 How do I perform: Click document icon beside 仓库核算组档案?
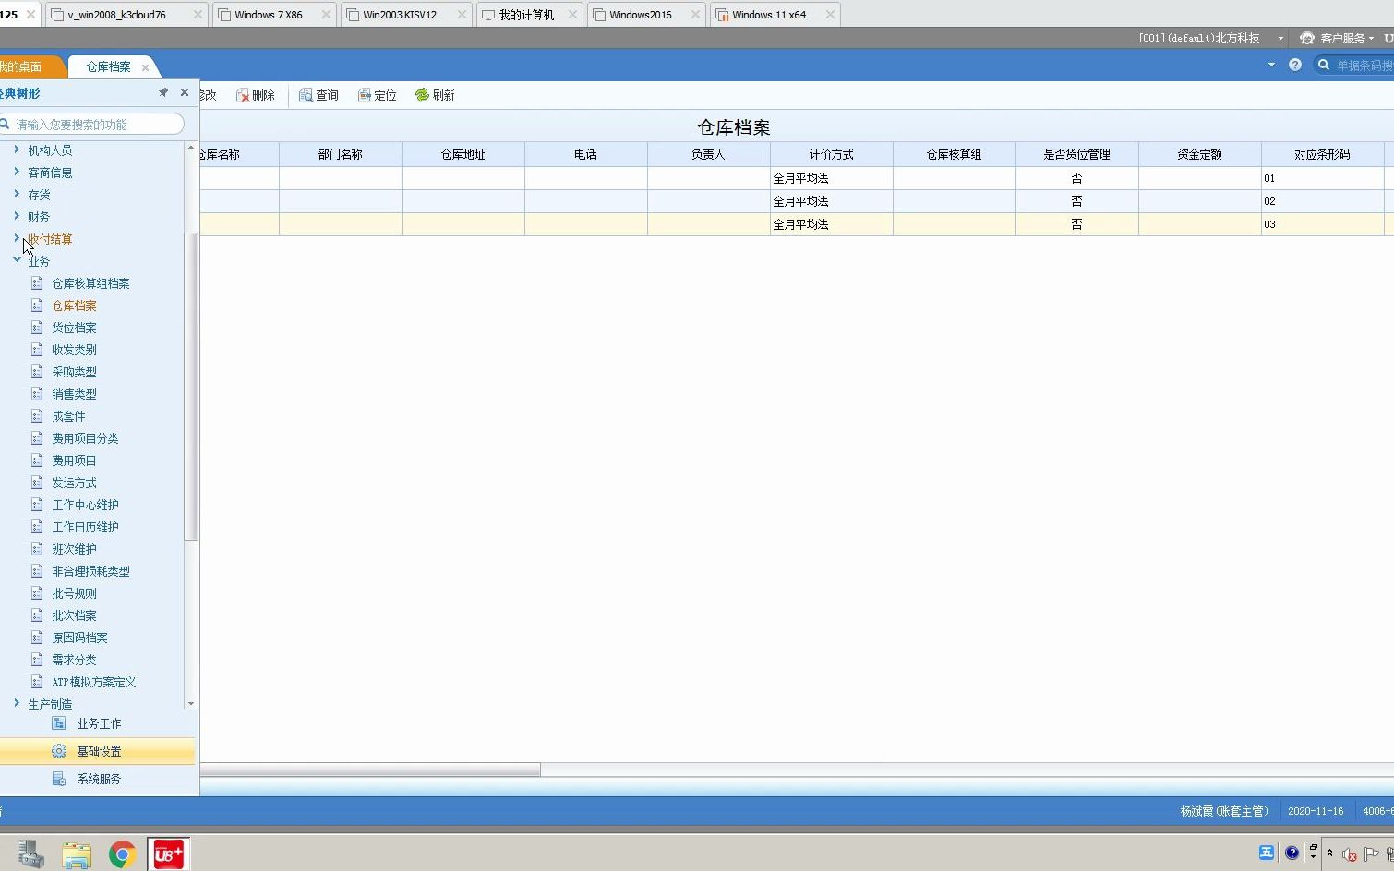click(x=37, y=283)
